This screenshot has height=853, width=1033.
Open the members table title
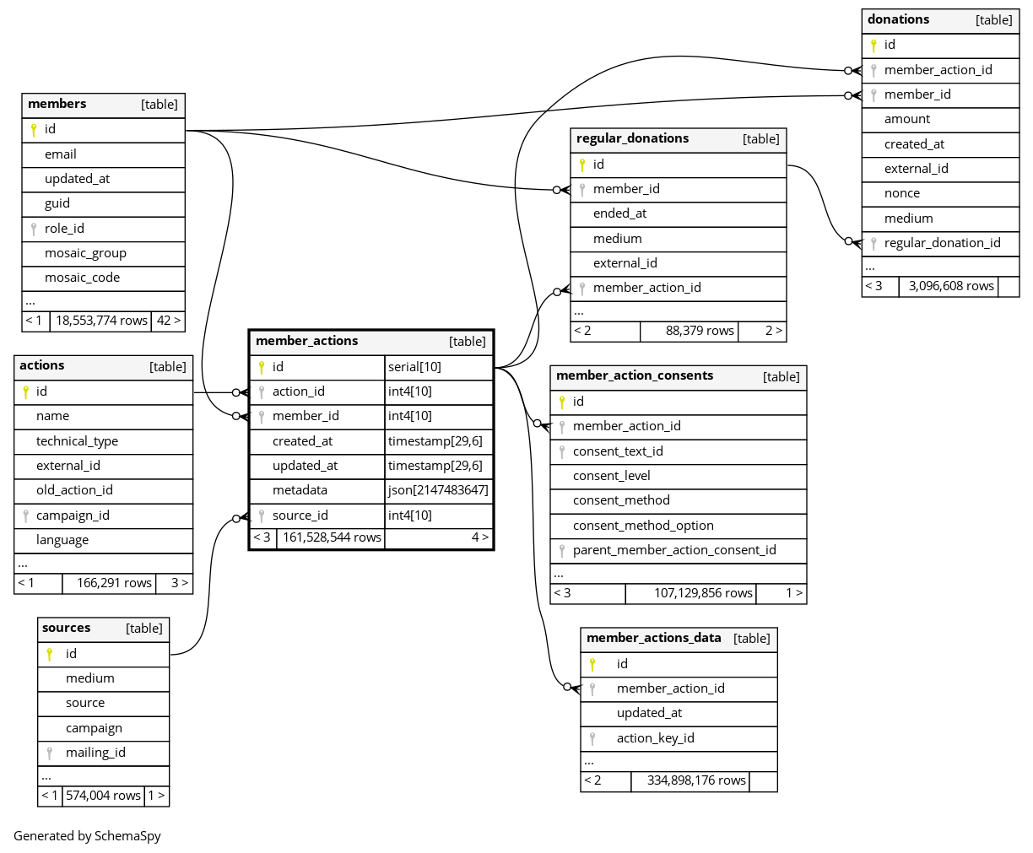point(57,104)
